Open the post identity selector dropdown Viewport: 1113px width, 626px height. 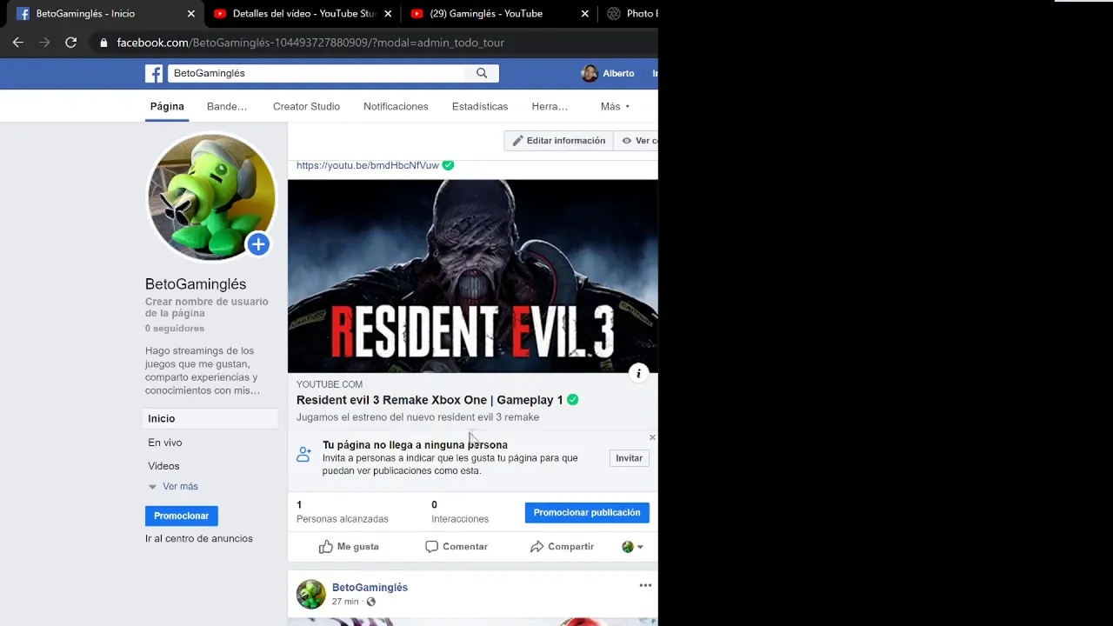click(632, 547)
